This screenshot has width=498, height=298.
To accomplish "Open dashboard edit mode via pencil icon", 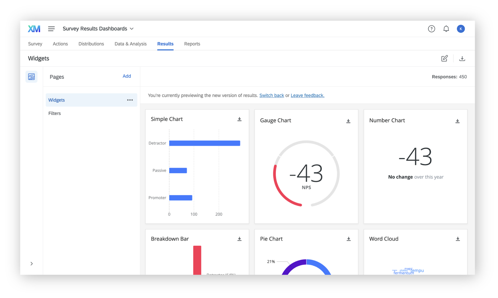I will pos(444,58).
